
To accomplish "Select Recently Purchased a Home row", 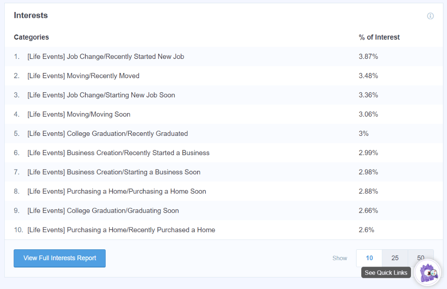I will tap(121, 230).
